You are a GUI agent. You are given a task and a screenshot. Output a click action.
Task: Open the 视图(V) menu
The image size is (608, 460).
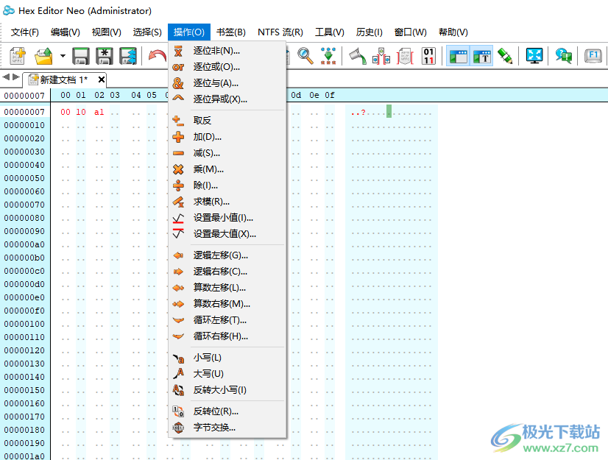[x=106, y=32]
